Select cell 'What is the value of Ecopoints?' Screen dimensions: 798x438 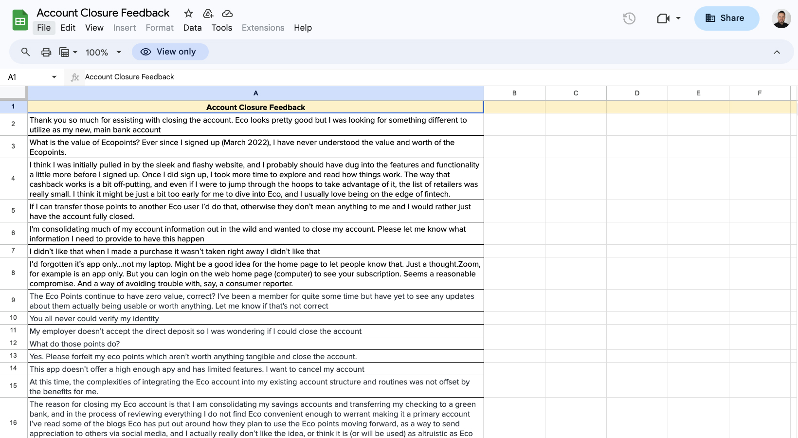pyautogui.click(x=256, y=147)
